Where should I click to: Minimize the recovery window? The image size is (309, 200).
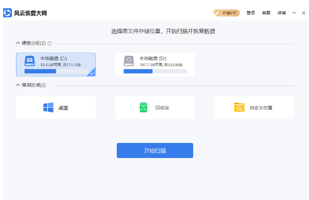[294, 13]
